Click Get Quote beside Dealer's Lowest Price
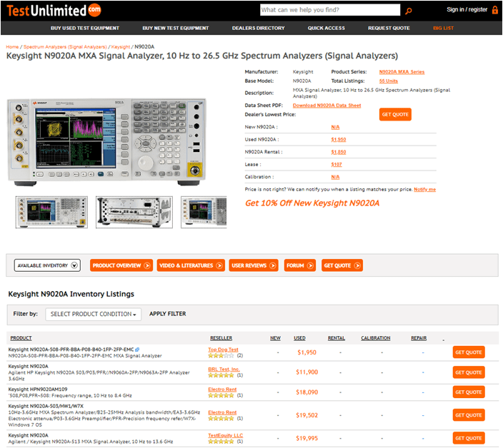 click(x=395, y=114)
